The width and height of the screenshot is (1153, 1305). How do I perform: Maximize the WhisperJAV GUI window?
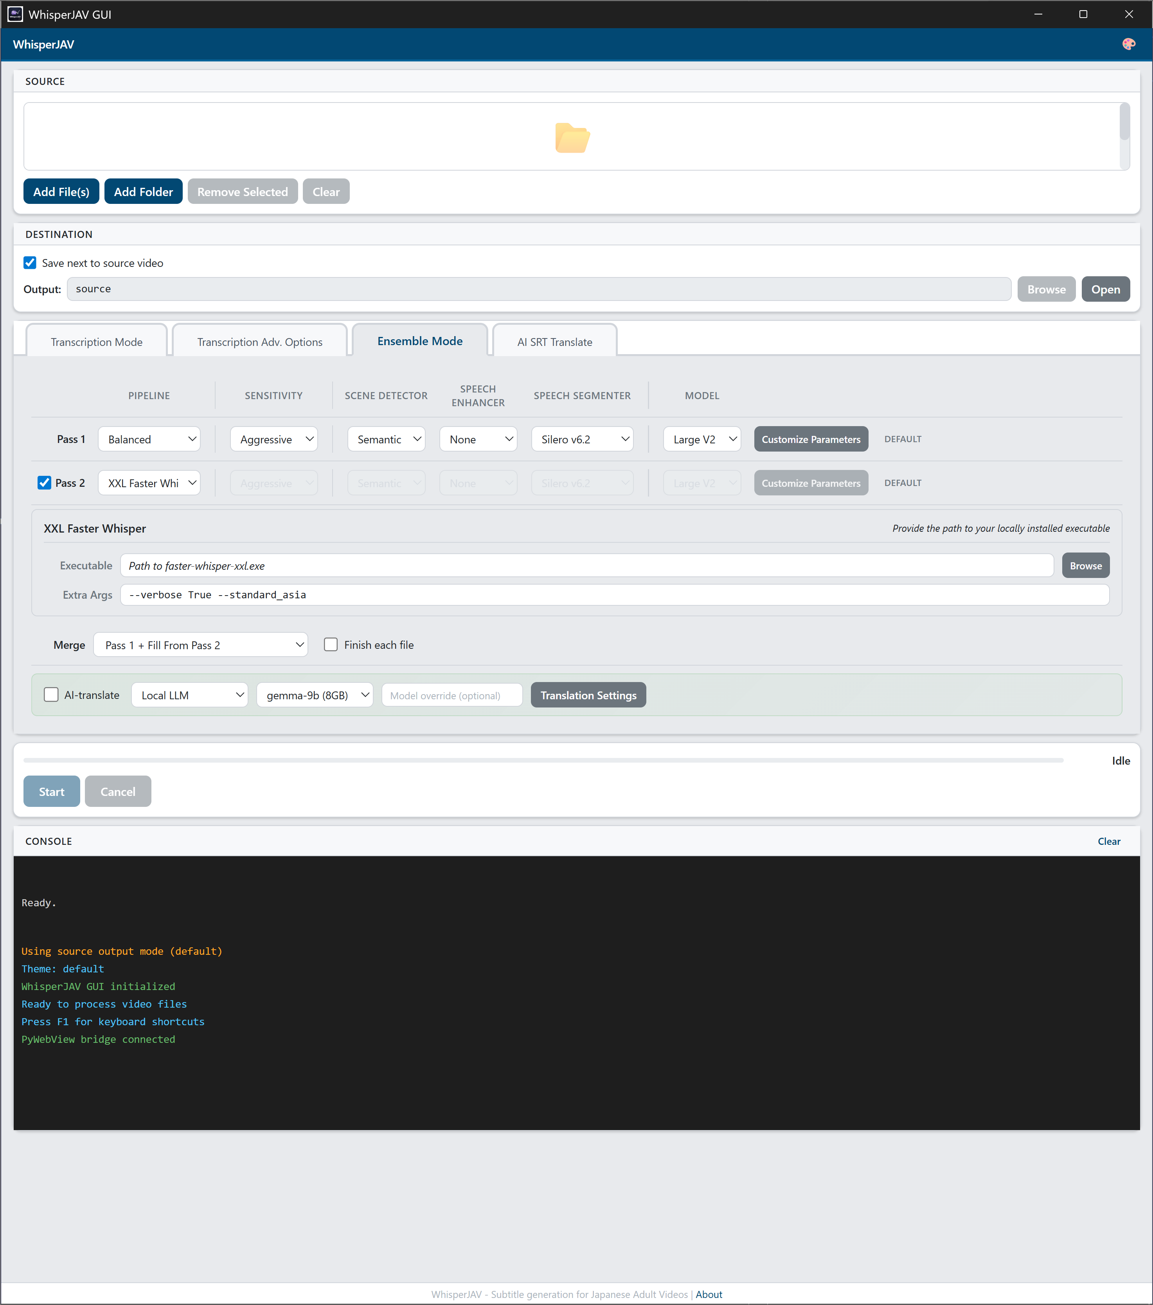[x=1083, y=14]
